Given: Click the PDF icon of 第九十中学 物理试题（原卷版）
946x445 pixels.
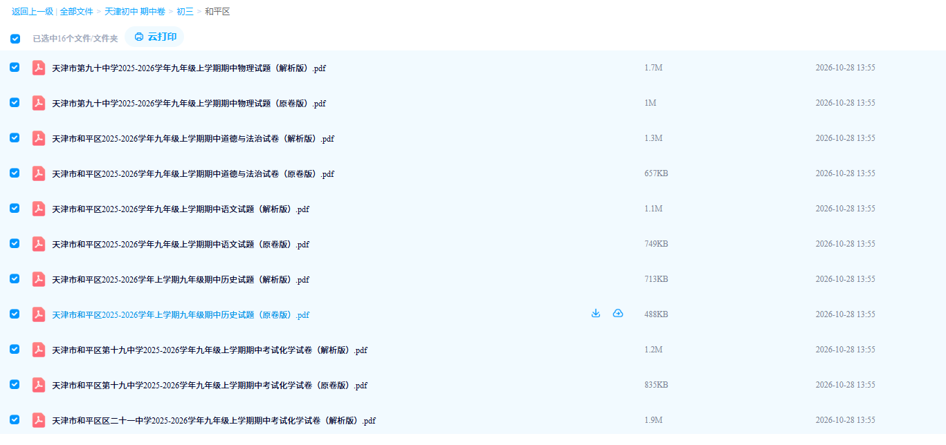Looking at the screenshot, I should coord(39,103).
